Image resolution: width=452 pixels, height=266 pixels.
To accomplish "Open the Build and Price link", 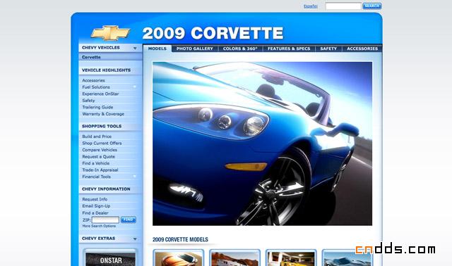I will point(97,137).
